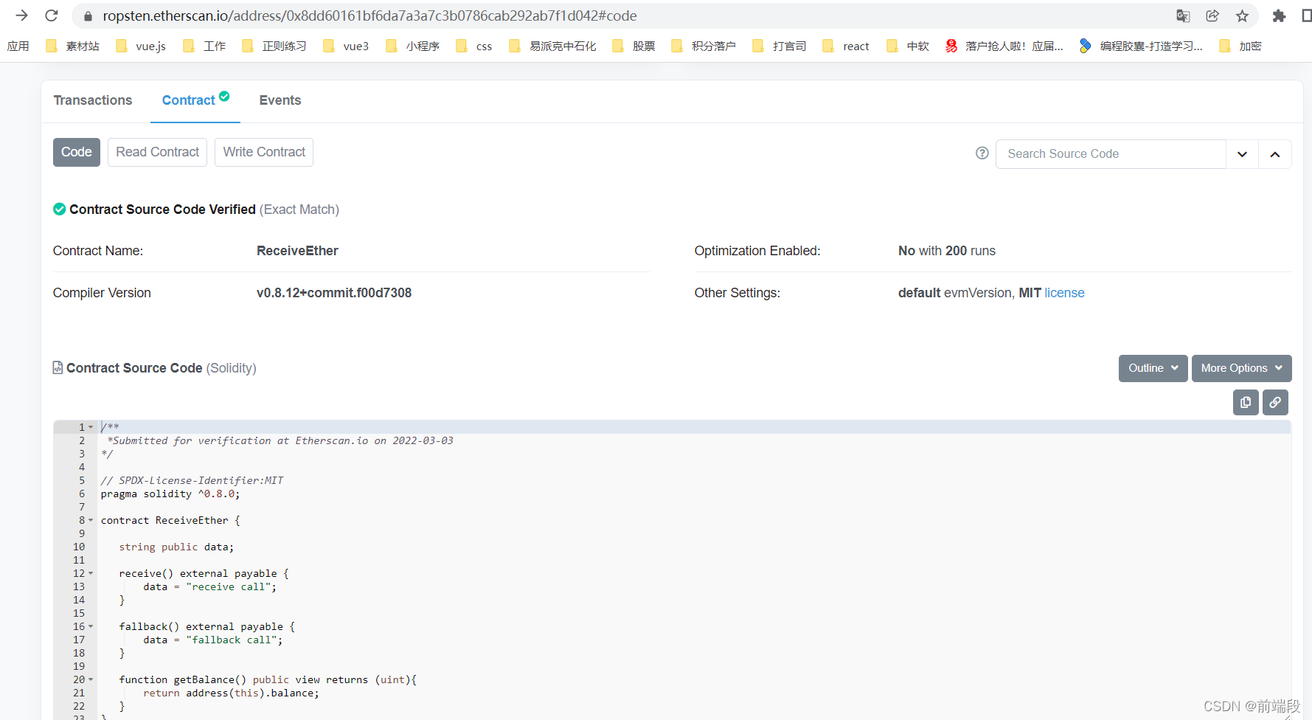Open the 中软 bookmark folder
The image size is (1312, 720).
pos(907,46)
